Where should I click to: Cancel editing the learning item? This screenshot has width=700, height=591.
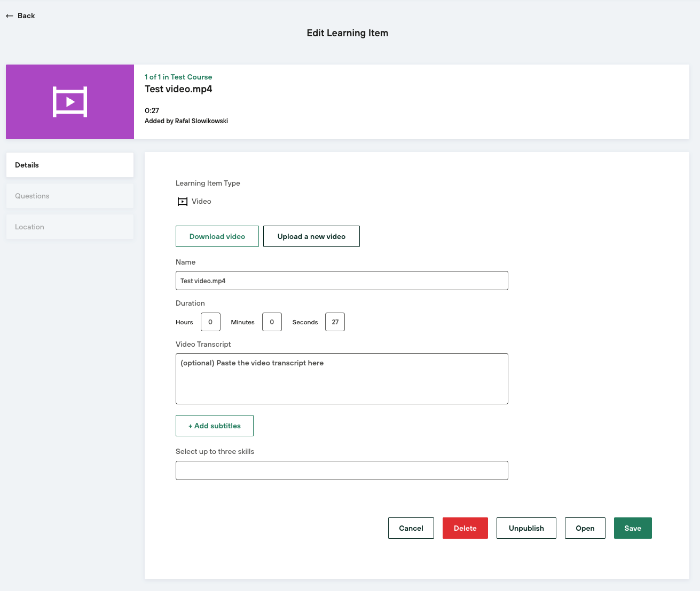point(411,528)
